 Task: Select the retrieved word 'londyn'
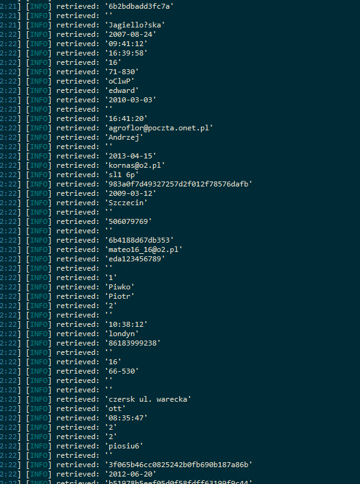[122, 333]
